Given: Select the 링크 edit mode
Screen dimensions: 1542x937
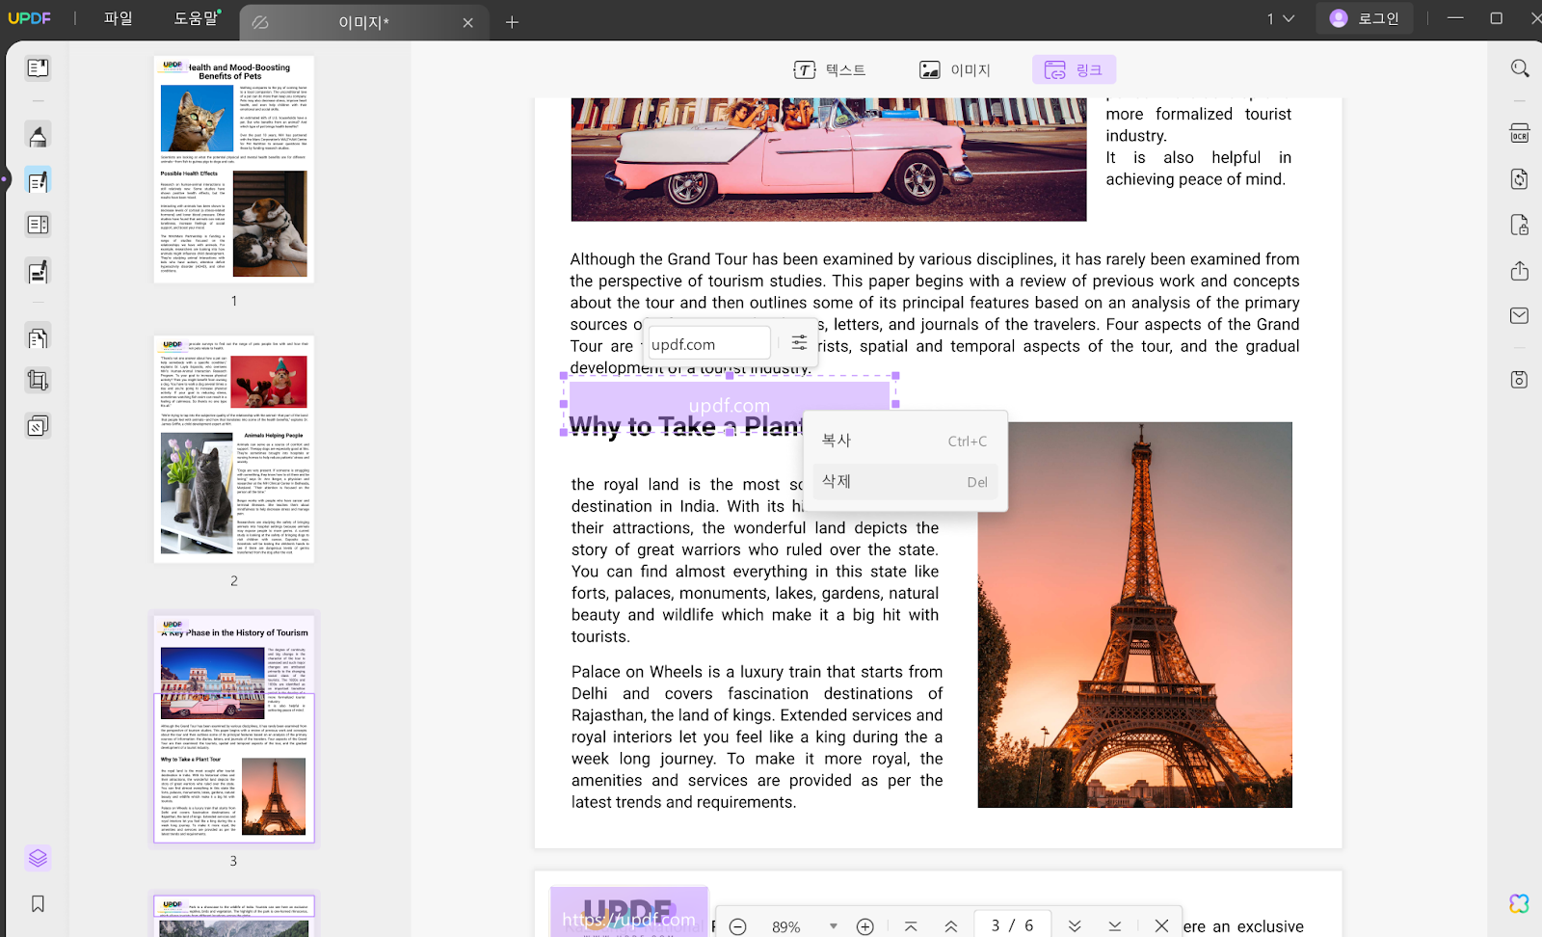Looking at the screenshot, I should point(1074,69).
